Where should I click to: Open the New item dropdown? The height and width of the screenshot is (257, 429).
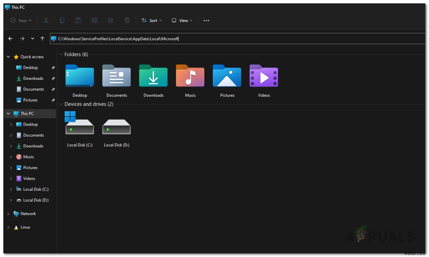[21, 20]
